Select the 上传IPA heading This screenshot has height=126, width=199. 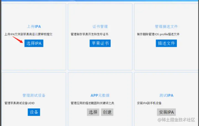34,26
